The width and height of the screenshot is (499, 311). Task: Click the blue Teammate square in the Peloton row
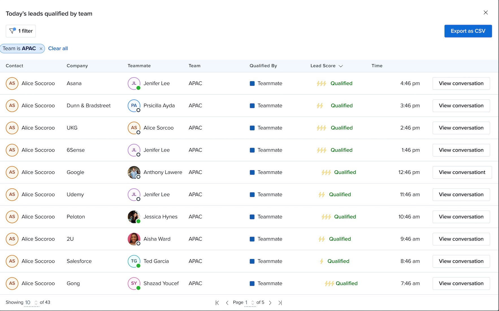pyautogui.click(x=252, y=217)
